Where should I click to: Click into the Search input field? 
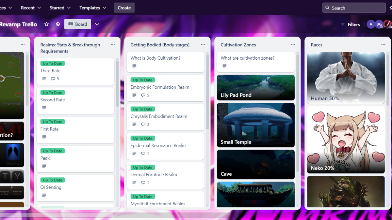[353, 7]
